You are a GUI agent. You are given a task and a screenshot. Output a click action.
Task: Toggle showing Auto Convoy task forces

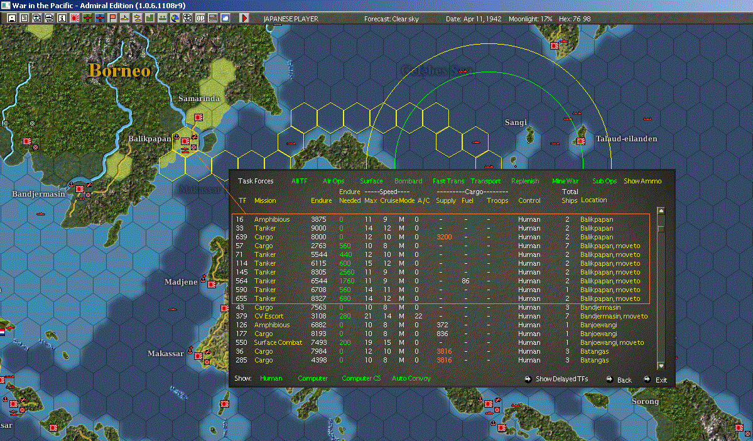tap(411, 379)
